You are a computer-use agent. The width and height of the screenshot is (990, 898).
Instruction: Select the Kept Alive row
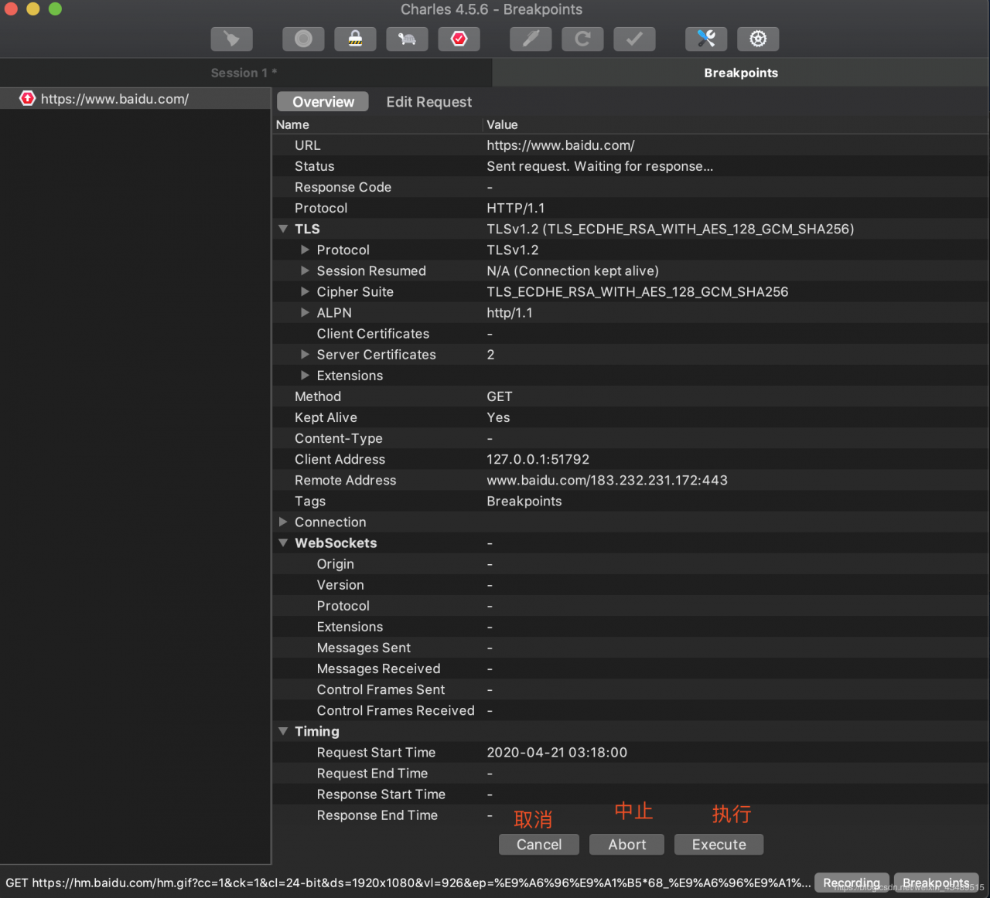[630, 417]
